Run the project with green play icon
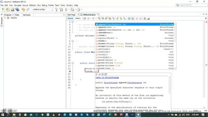This screenshot has width=208, height=117. click(x=66, y=9)
